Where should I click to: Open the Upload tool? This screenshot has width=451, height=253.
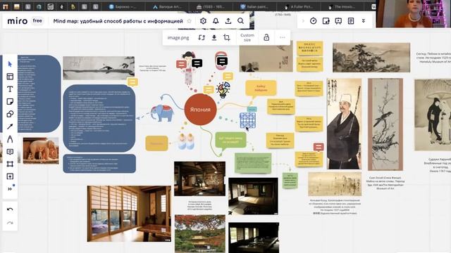[x=10, y=176]
